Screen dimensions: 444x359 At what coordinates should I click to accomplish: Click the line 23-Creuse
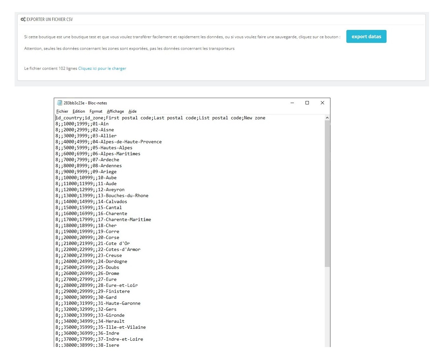click(x=89, y=256)
